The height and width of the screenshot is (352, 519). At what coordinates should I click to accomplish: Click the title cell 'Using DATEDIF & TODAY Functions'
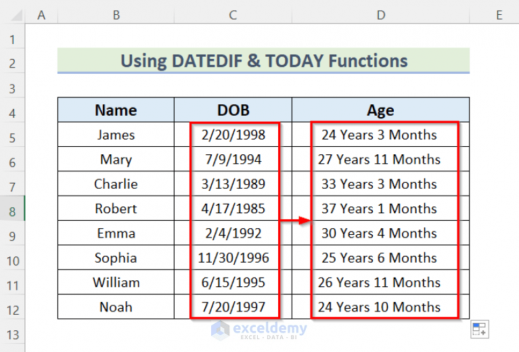[x=263, y=61]
